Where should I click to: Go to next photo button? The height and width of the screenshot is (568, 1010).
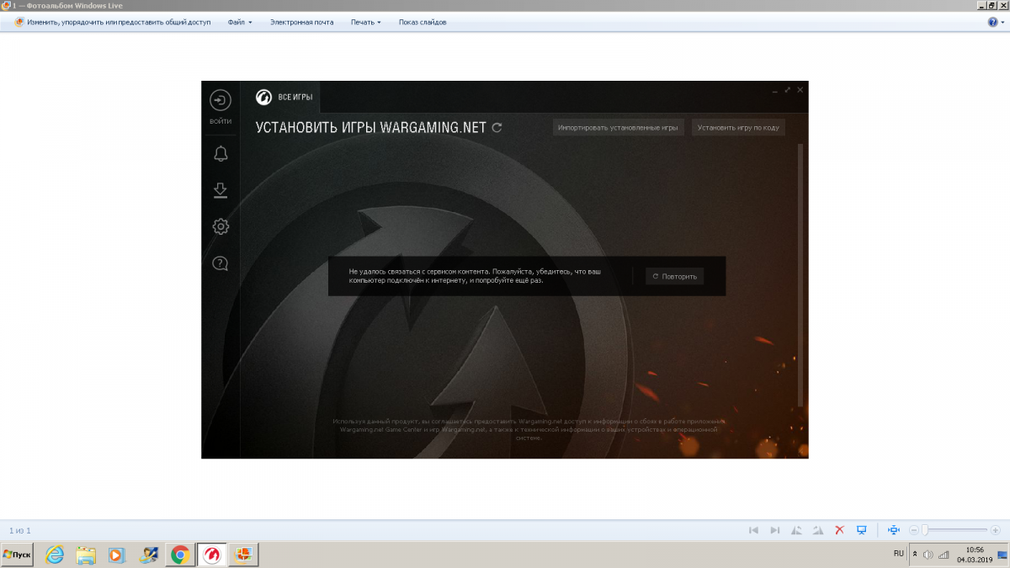click(x=774, y=530)
